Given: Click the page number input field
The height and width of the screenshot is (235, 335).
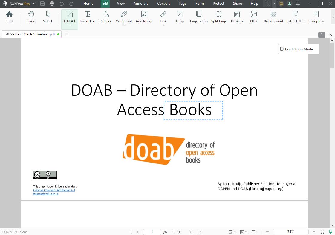Looking at the screenshot, I should (152, 232).
